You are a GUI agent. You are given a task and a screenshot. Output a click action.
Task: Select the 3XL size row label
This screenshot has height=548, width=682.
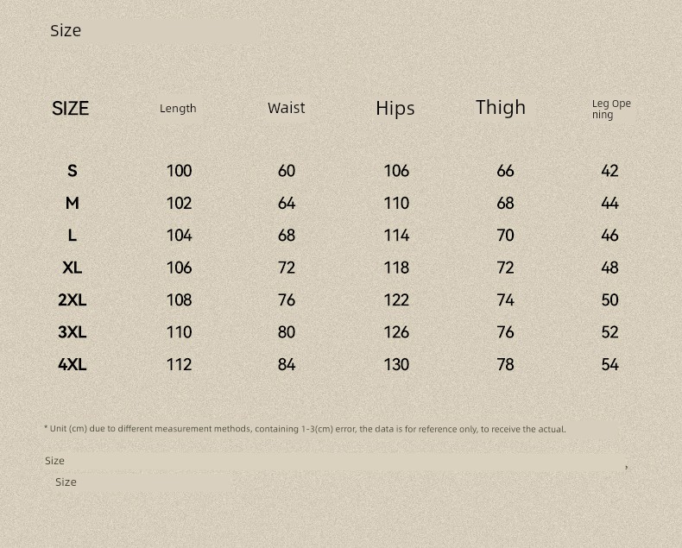tap(73, 332)
